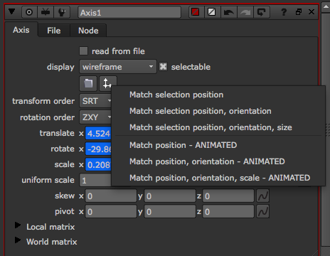Open help via question mark icon
The image size is (330, 256).
click(x=284, y=12)
